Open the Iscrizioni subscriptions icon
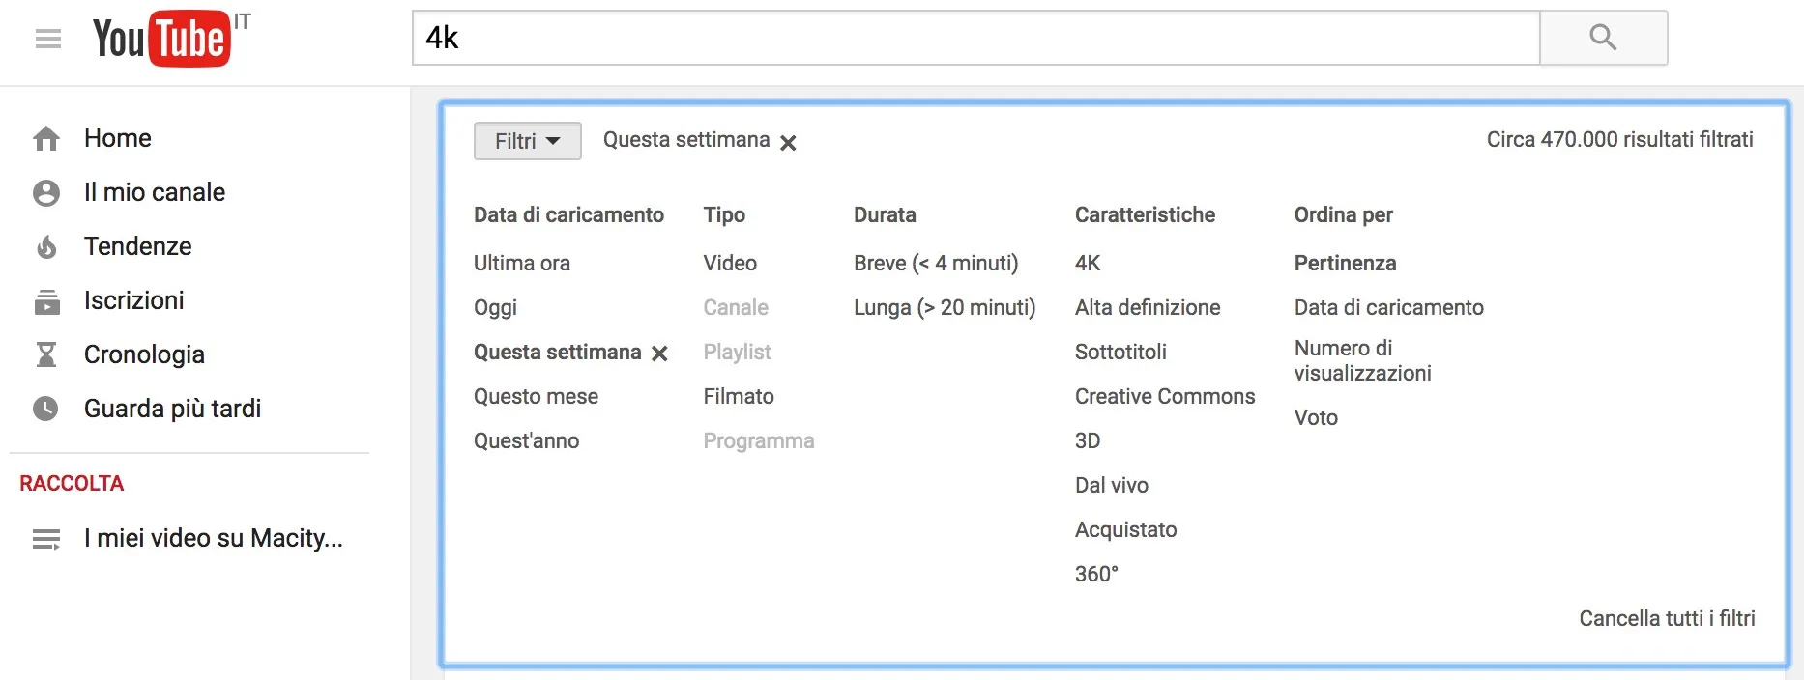The width and height of the screenshot is (1804, 680). click(x=46, y=301)
